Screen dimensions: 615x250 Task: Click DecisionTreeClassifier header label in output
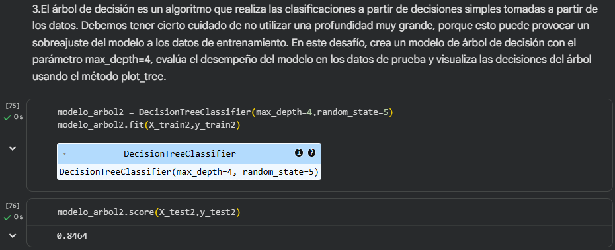point(180,154)
